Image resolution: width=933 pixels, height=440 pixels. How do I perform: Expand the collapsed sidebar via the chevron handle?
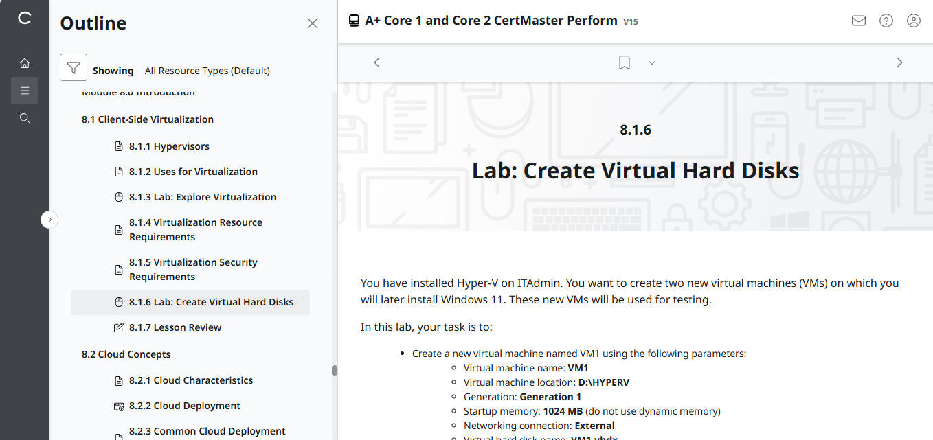tap(49, 219)
